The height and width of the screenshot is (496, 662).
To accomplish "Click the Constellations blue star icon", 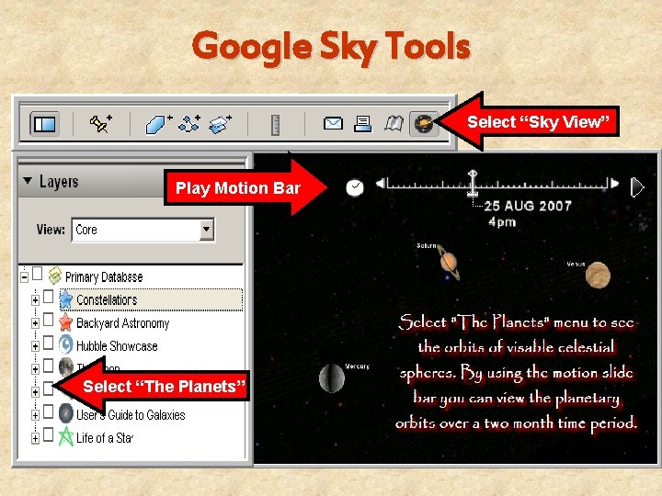I will [66, 299].
